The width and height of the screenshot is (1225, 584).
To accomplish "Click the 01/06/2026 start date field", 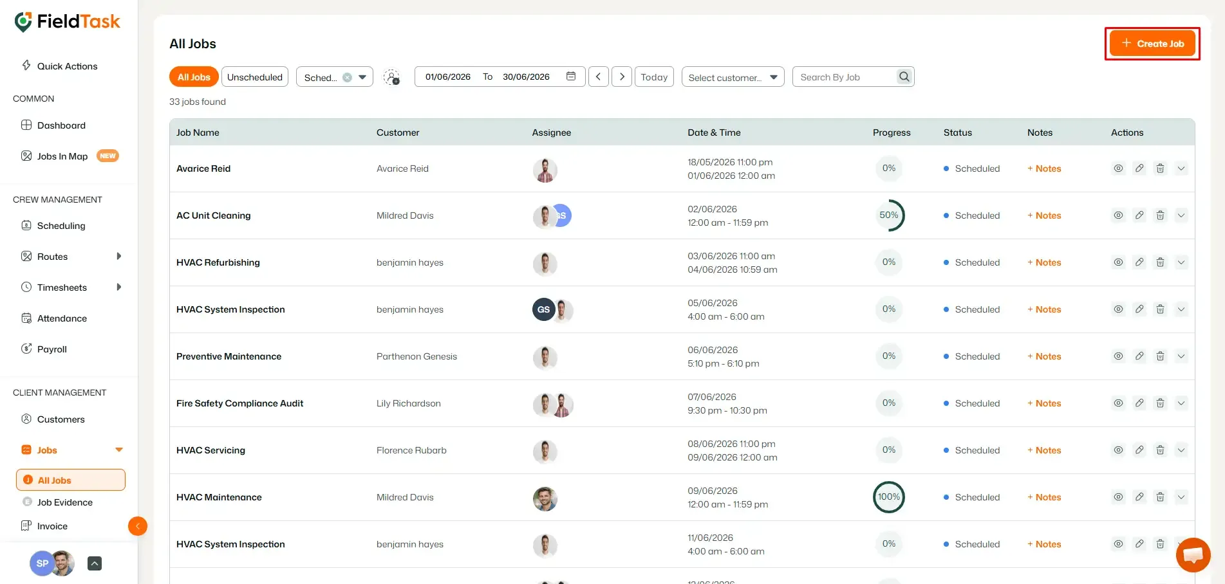I will pyautogui.click(x=447, y=77).
